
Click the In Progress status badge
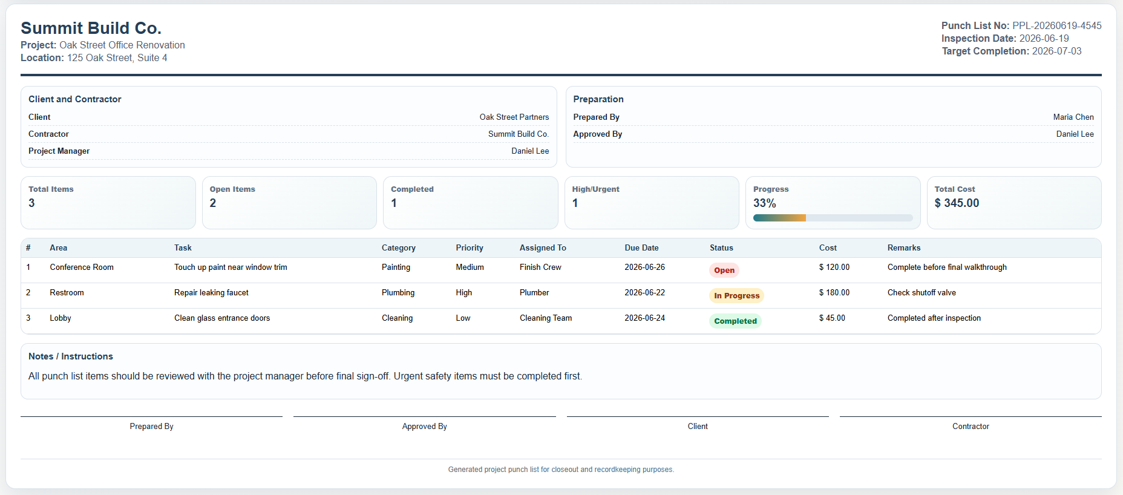pyautogui.click(x=736, y=296)
